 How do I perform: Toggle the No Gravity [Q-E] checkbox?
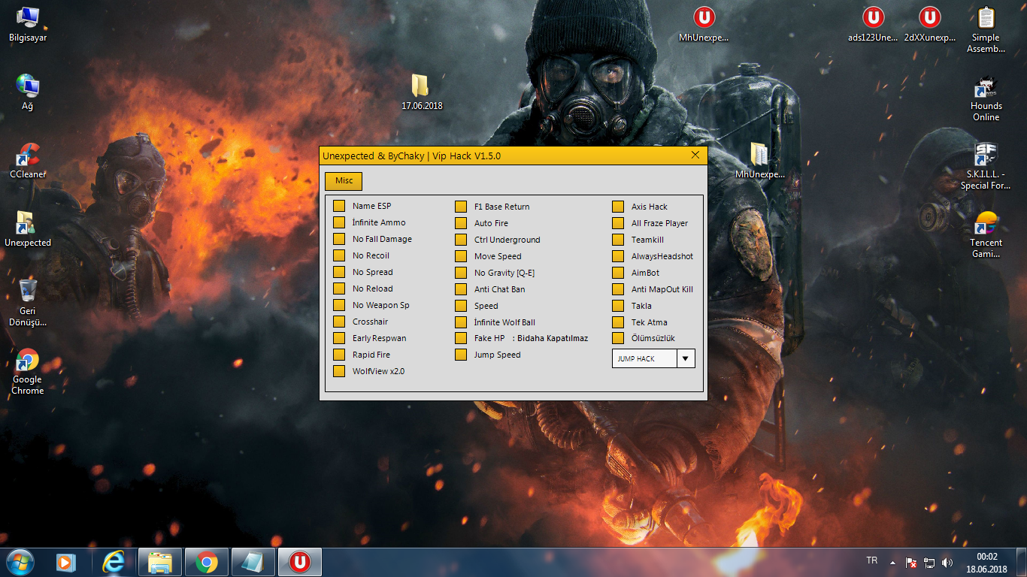coord(461,273)
